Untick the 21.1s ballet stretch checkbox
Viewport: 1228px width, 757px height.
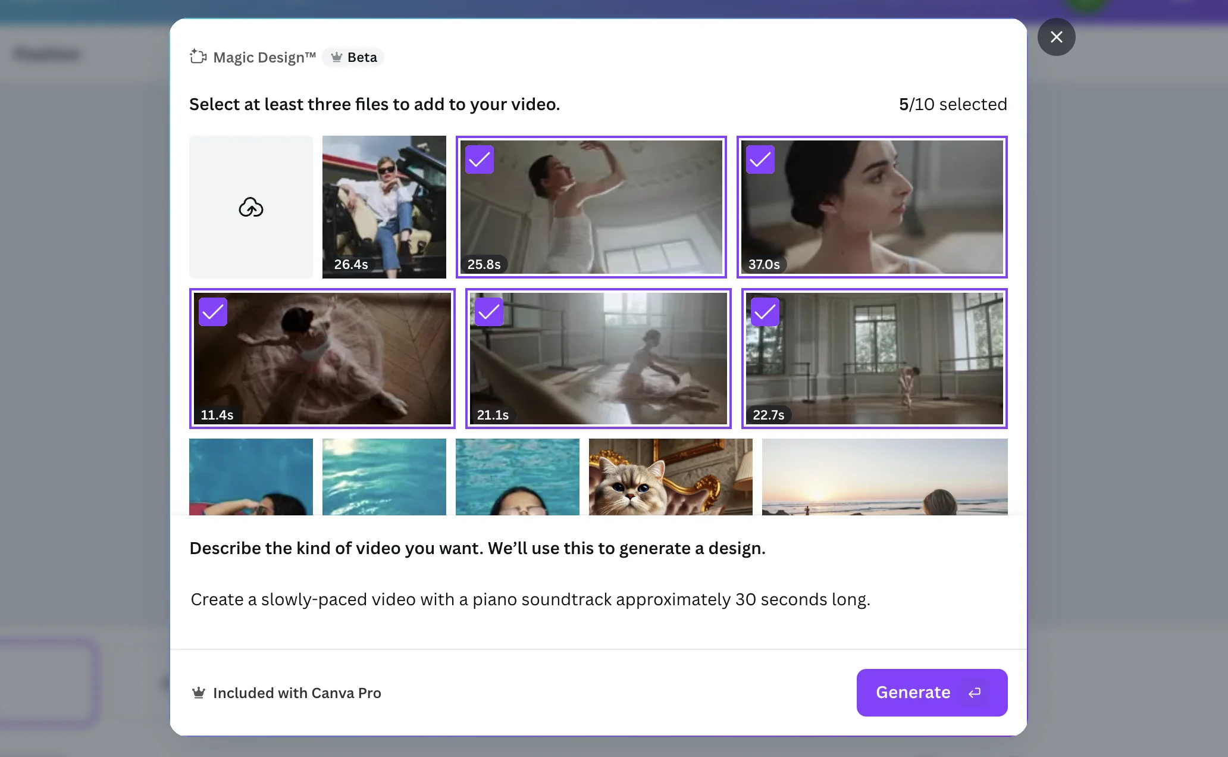(x=489, y=312)
